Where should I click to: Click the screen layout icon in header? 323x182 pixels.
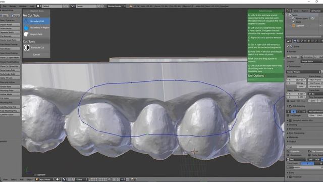(38, 6)
